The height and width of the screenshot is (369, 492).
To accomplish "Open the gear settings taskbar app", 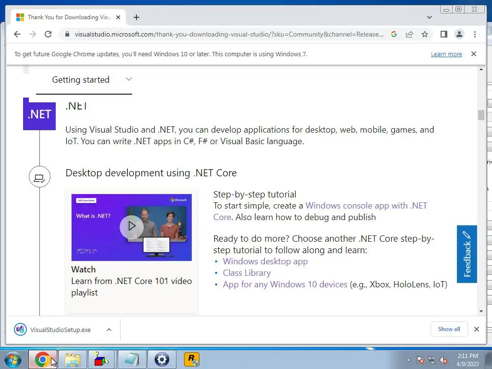I will point(161,359).
